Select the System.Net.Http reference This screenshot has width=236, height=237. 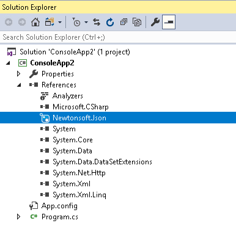point(79,173)
